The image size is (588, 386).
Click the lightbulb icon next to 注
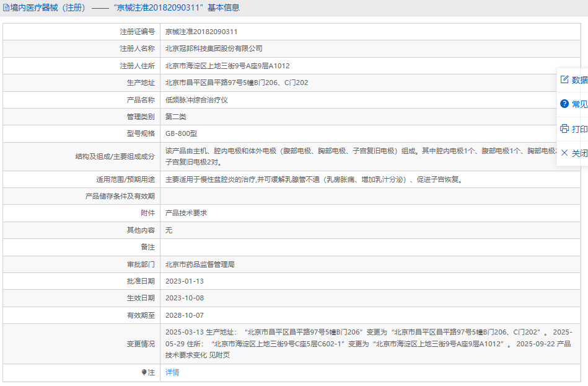click(x=144, y=372)
